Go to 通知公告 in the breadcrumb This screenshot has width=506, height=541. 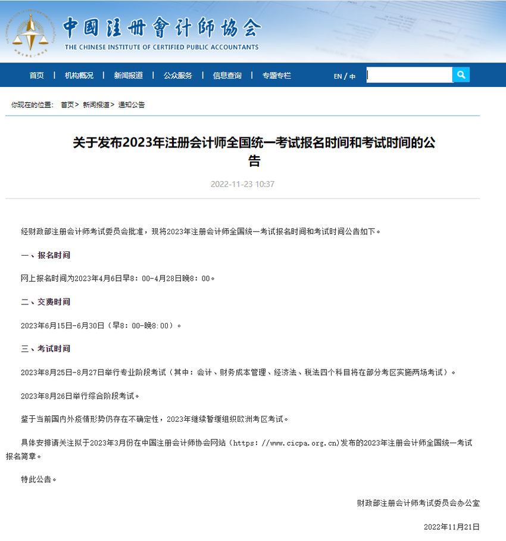pos(132,105)
